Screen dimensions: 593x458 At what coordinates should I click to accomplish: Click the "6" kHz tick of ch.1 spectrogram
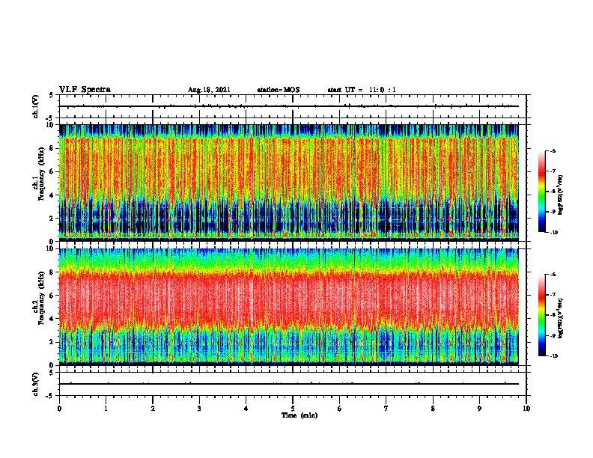tap(52, 172)
